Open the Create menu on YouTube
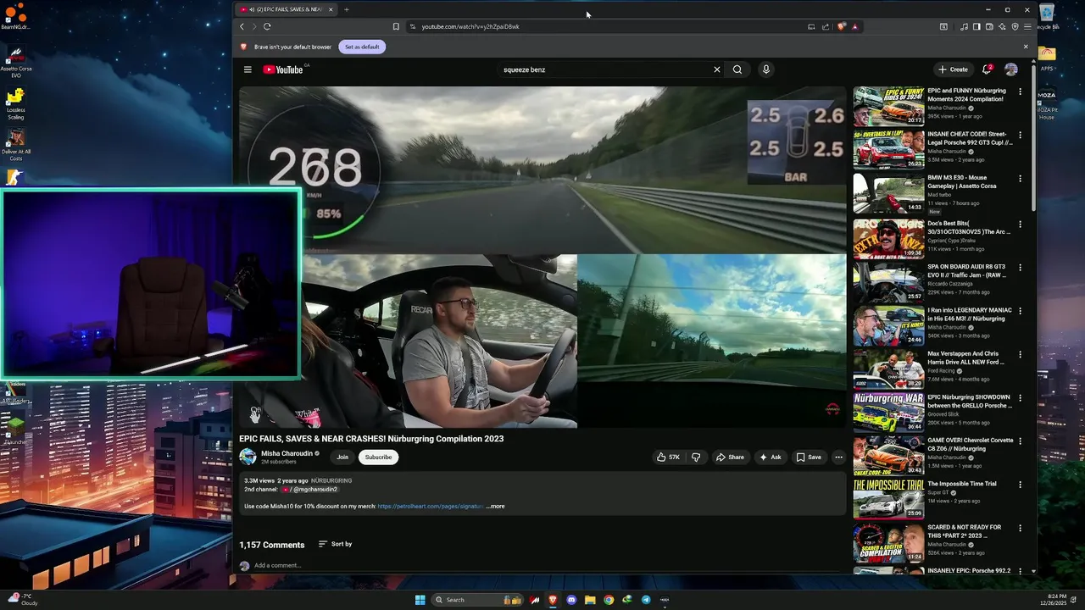This screenshot has width=1085, height=610. [x=953, y=69]
